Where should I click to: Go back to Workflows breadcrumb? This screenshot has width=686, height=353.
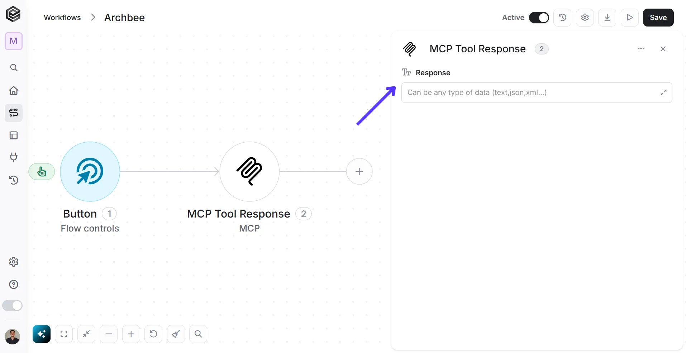tap(62, 18)
